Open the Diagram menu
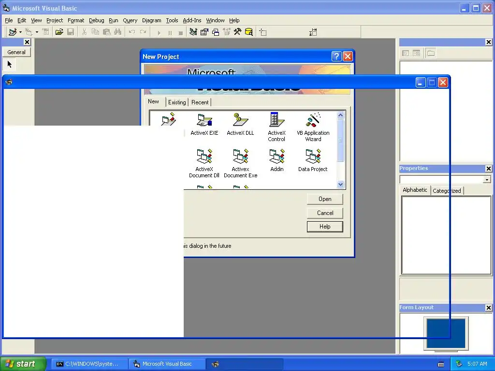Viewport: 495px width, 371px height. 151,20
